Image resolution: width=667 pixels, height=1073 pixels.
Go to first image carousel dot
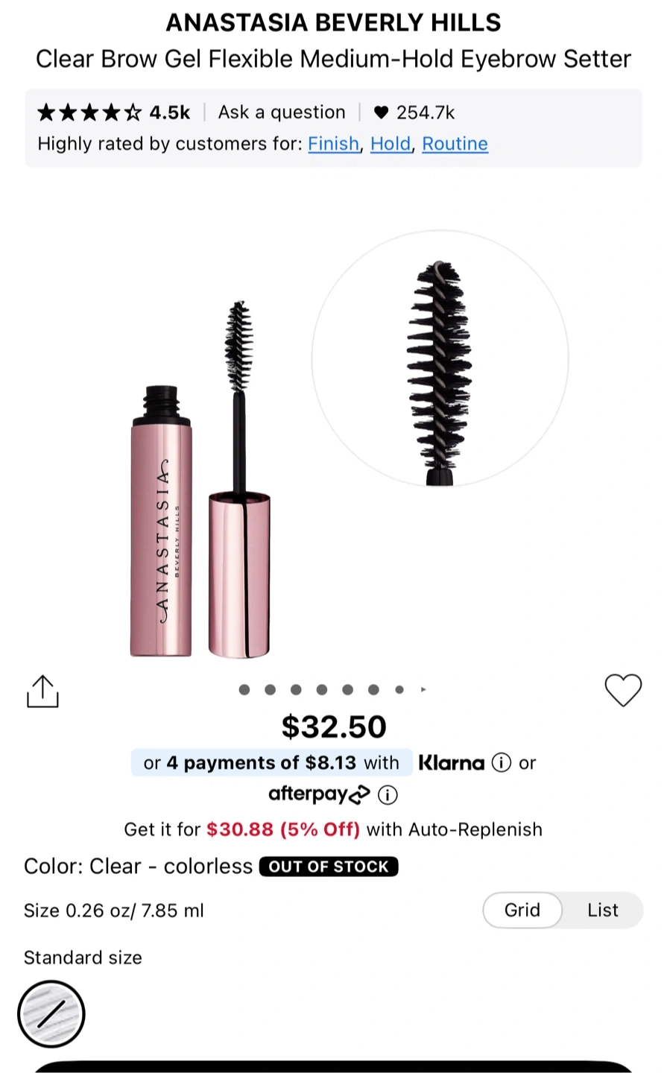[x=244, y=690]
